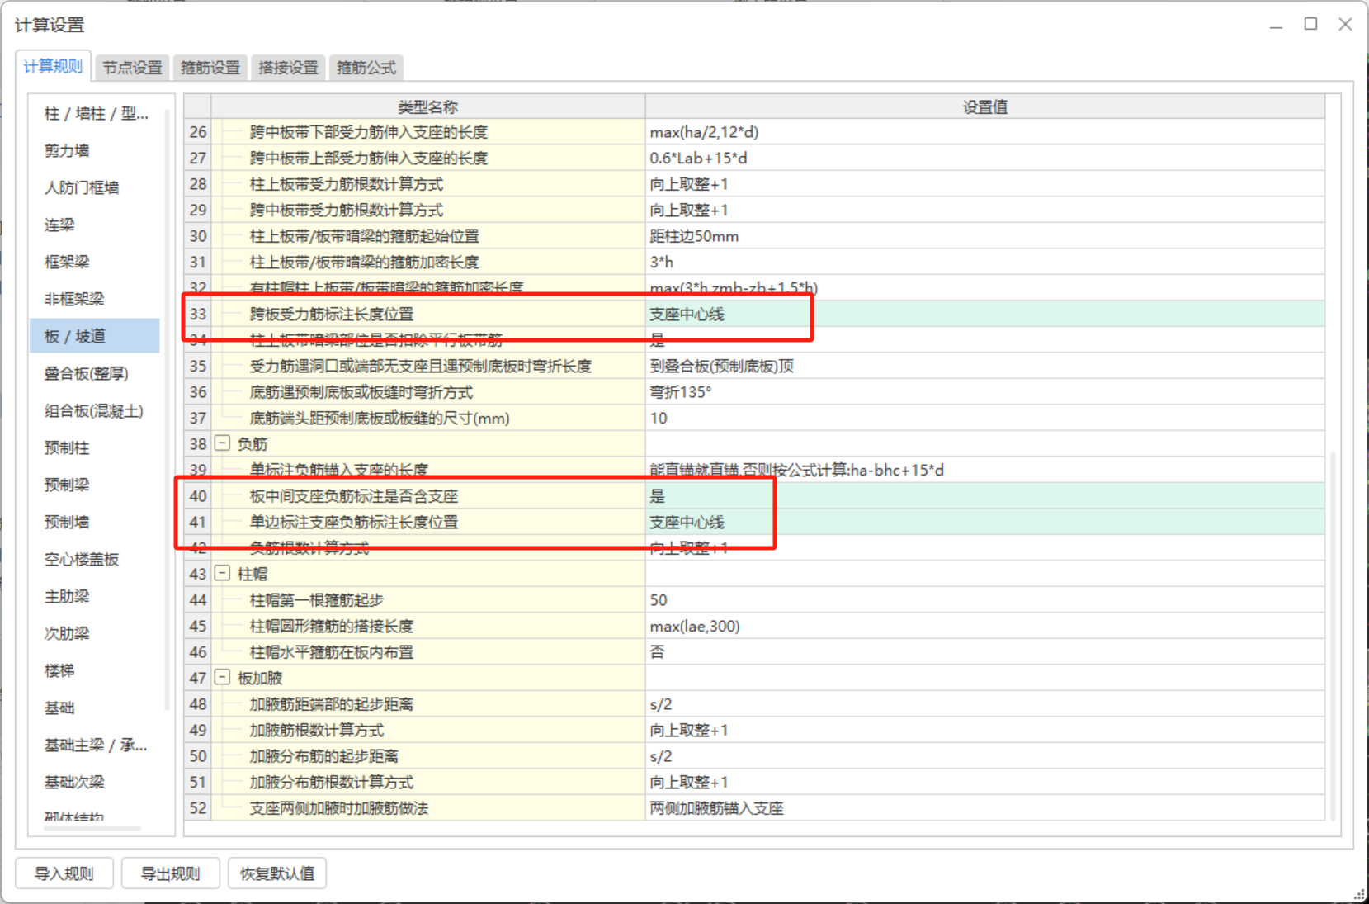Screen dimensions: 1369x904
Task: Collapse the 柱帽 group in row 43
Action: tap(222, 573)
